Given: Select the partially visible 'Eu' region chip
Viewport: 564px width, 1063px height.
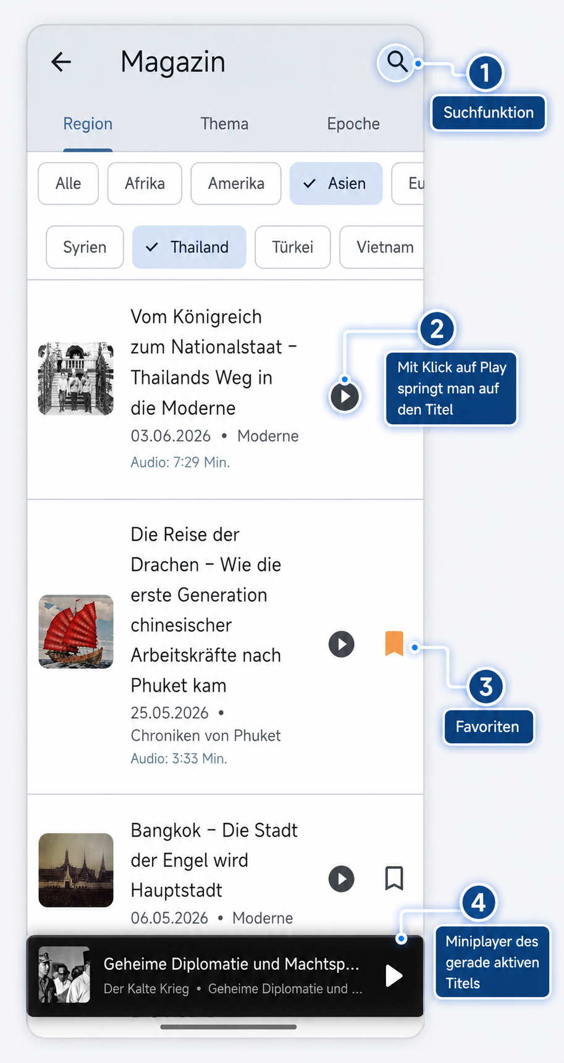Looking at the screenshot, I should [408, 183].
